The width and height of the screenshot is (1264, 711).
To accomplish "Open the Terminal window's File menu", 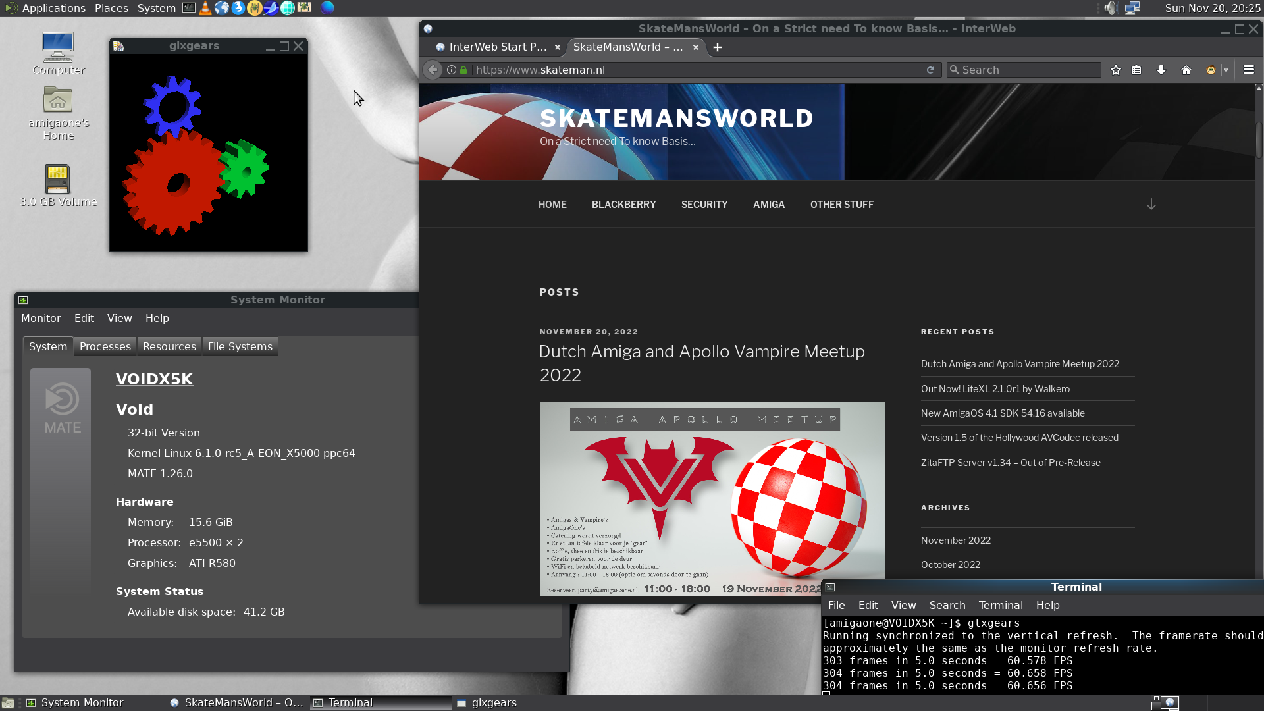I will coord(837,605).
